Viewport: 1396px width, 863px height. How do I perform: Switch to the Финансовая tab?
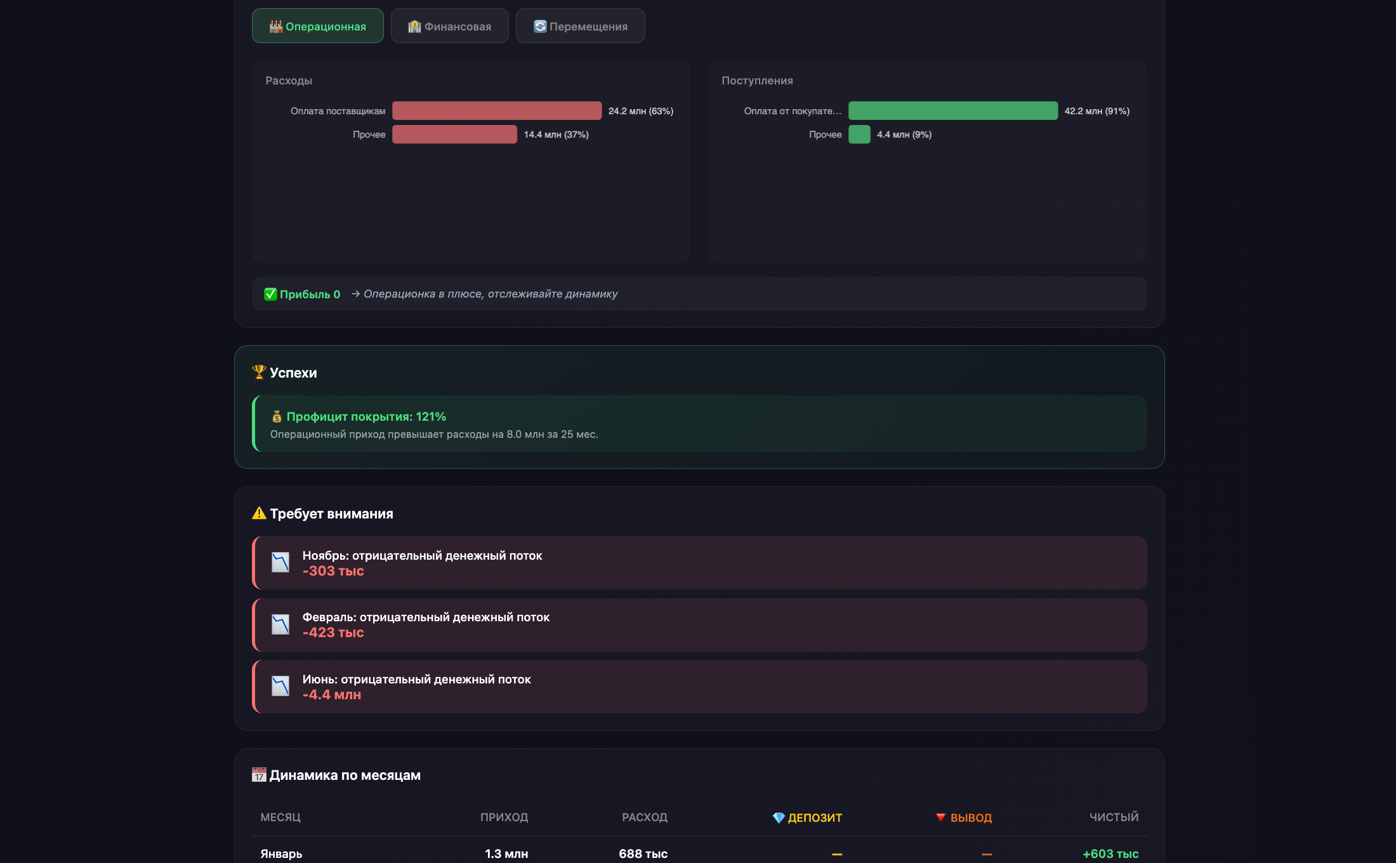point(449,26)
